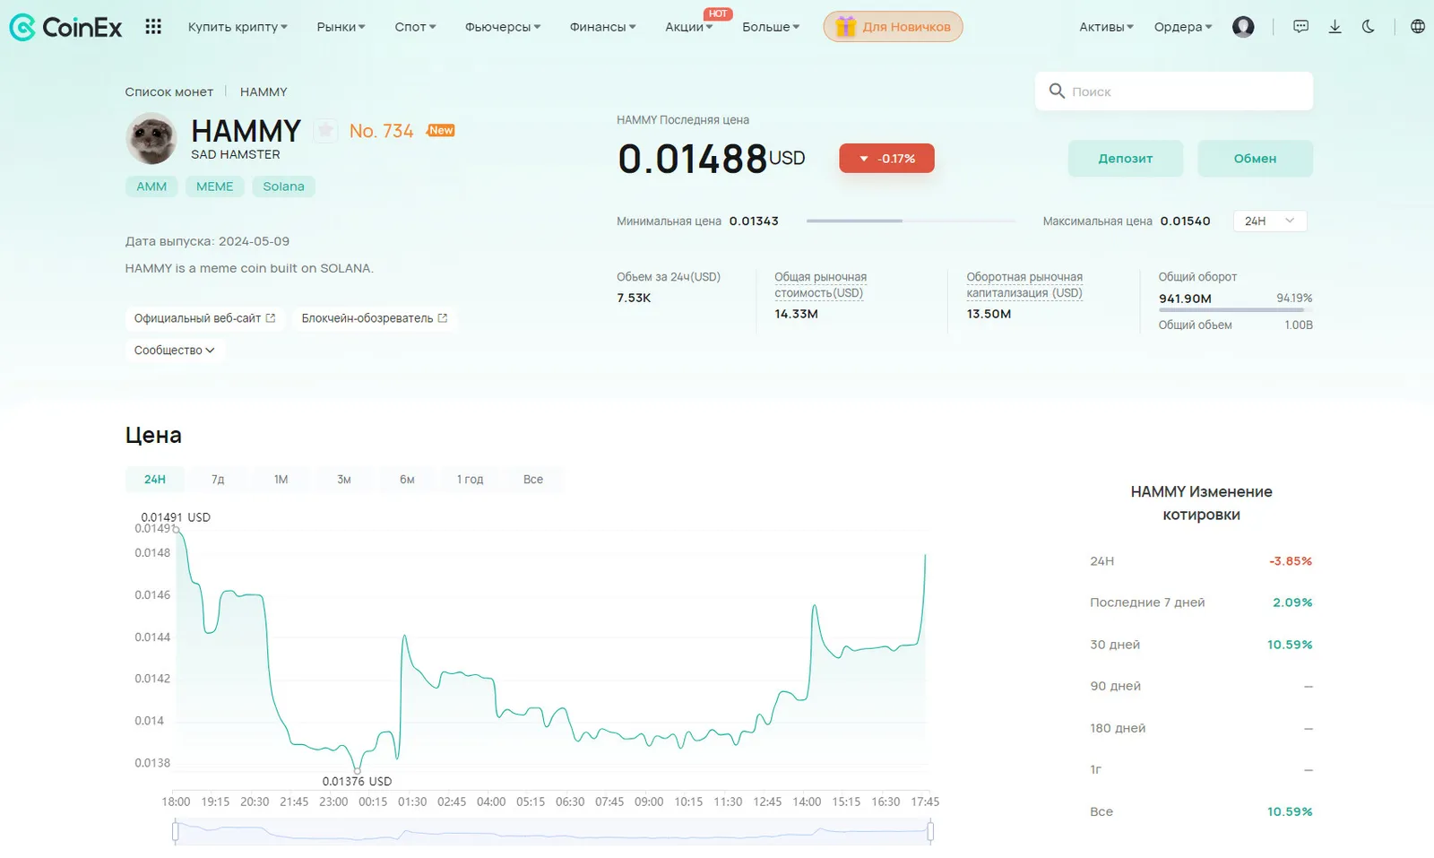Screen dimensions: 1434x858
Task: Click the Обмен button
Action: [1255, 159]
